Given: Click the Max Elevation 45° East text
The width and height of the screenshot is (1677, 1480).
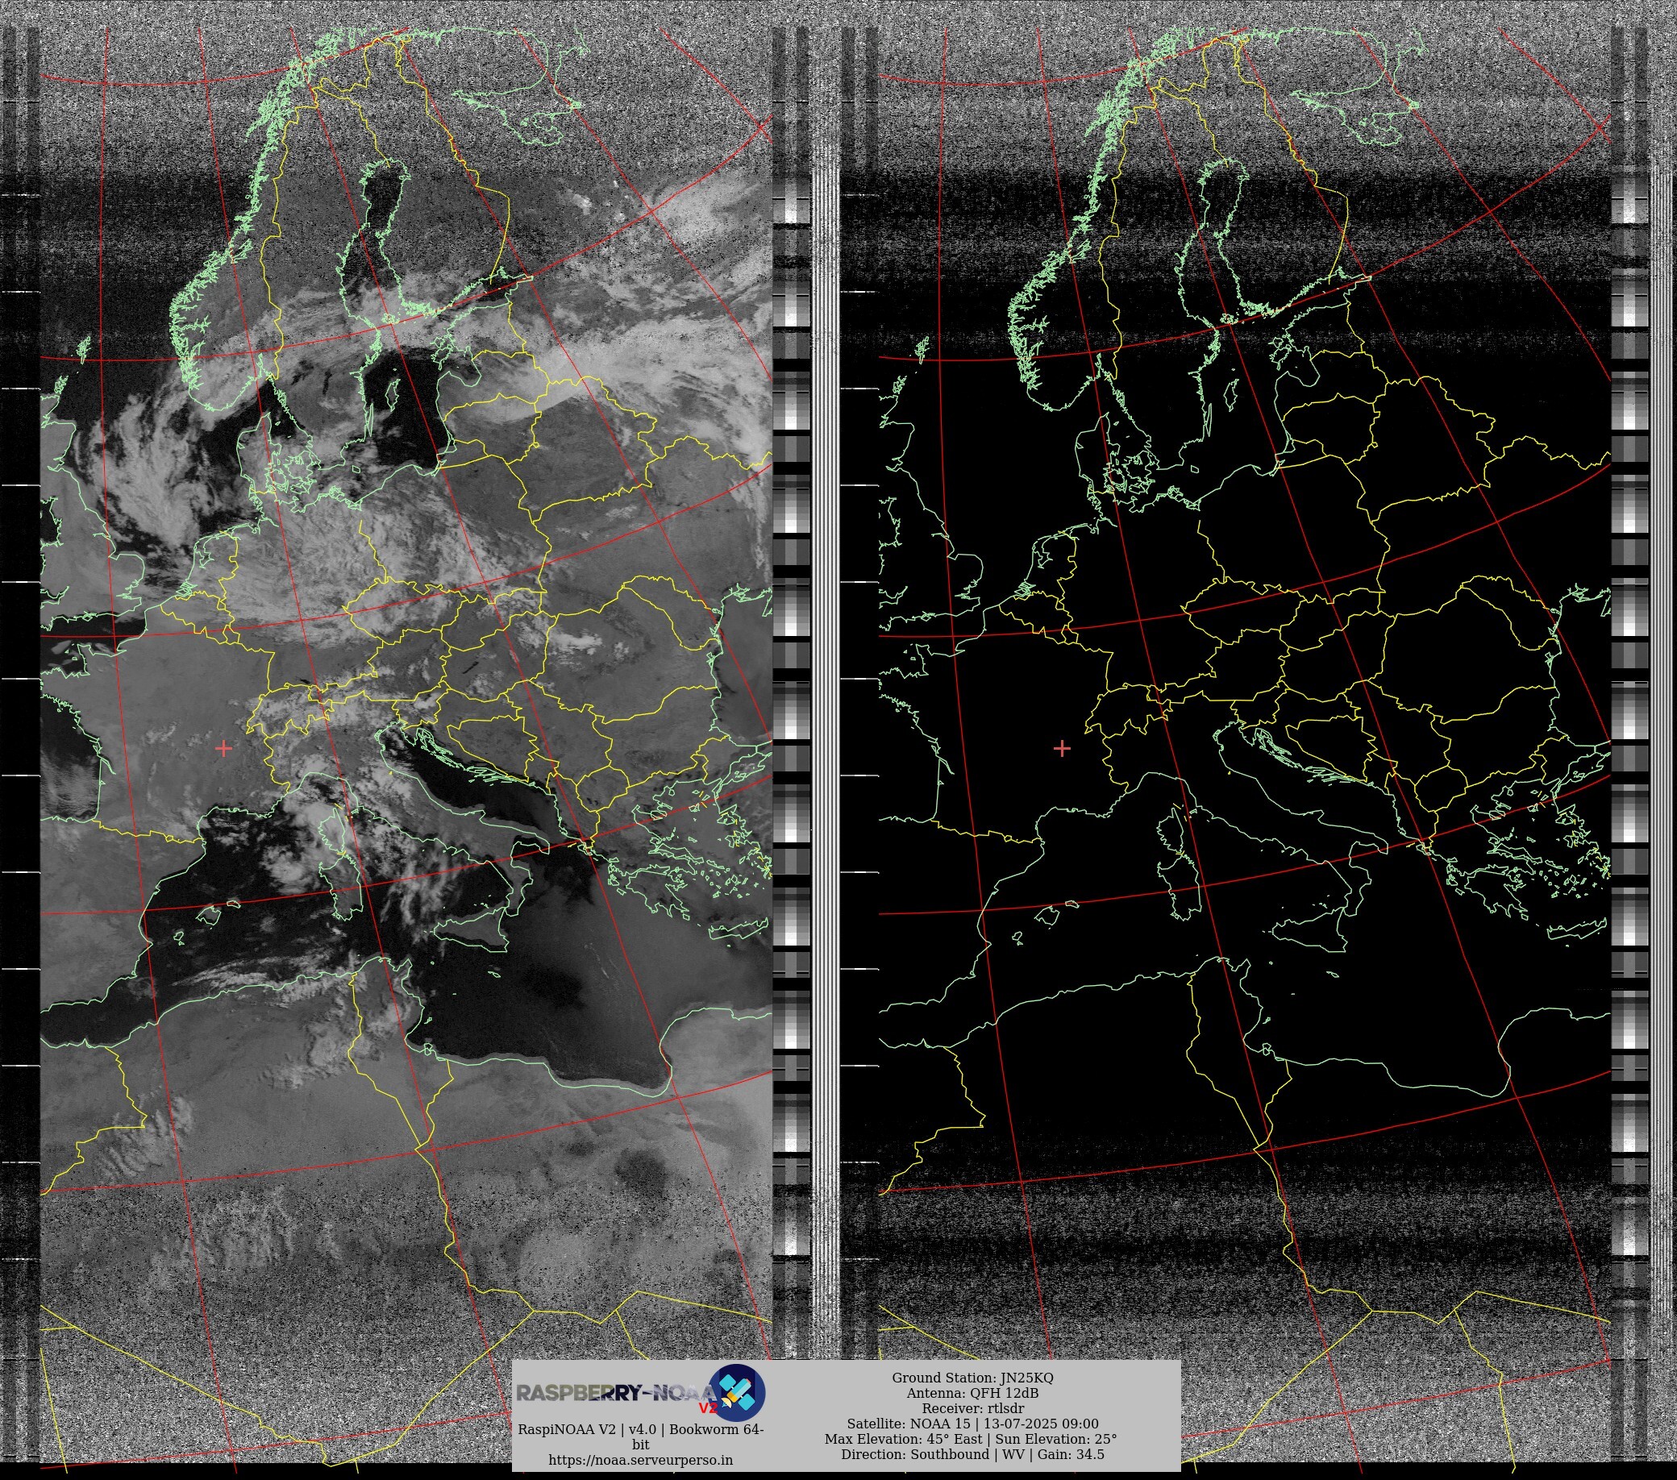Looking at the screenshot, I should coord(902,1439).
